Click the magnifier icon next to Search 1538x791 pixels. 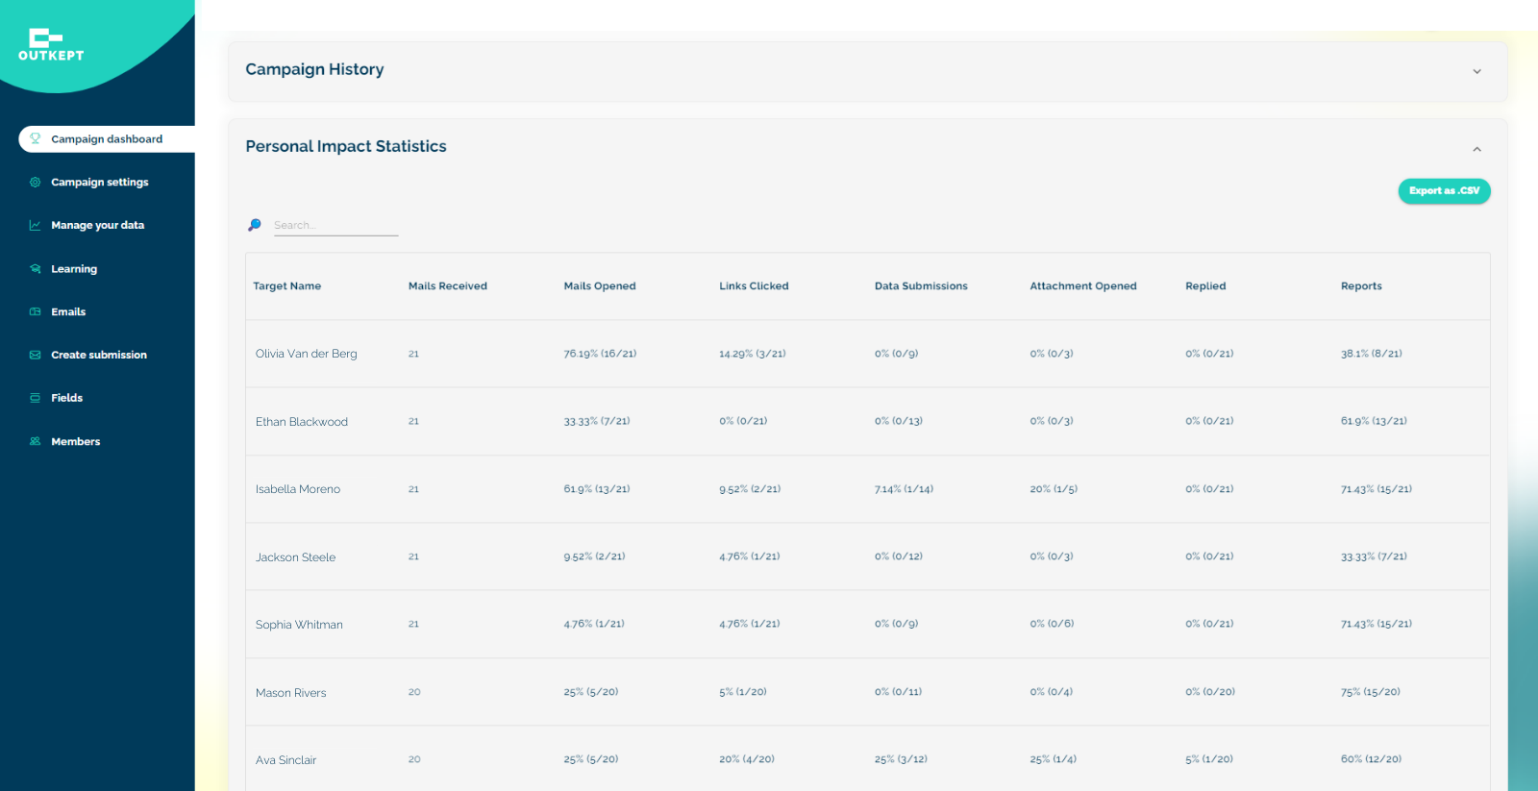[x=254, y=225]
